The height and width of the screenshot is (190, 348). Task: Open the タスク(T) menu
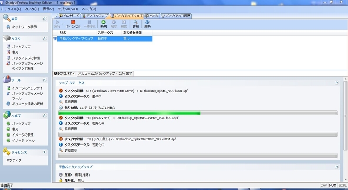[x=32, y=9]
